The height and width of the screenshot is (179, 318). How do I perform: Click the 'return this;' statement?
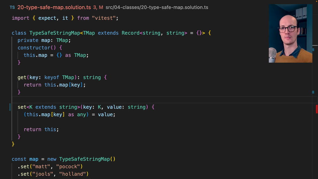[41, 129]
